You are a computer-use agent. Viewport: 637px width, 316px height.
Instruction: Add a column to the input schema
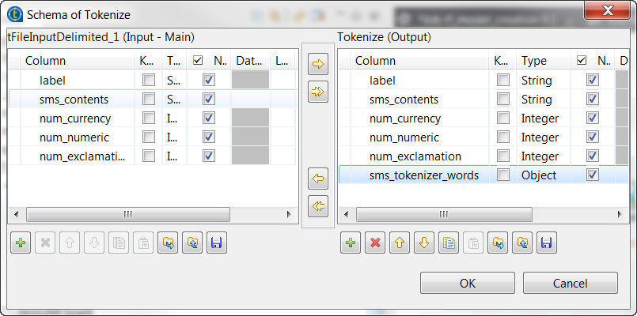point(21,243)
